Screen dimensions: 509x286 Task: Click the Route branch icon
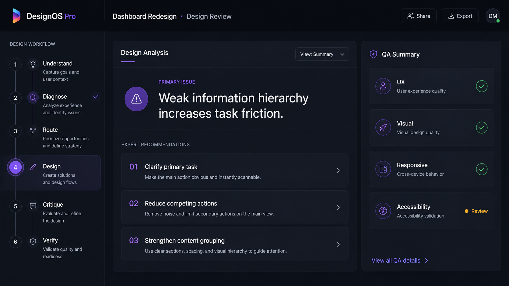[33, 131]
